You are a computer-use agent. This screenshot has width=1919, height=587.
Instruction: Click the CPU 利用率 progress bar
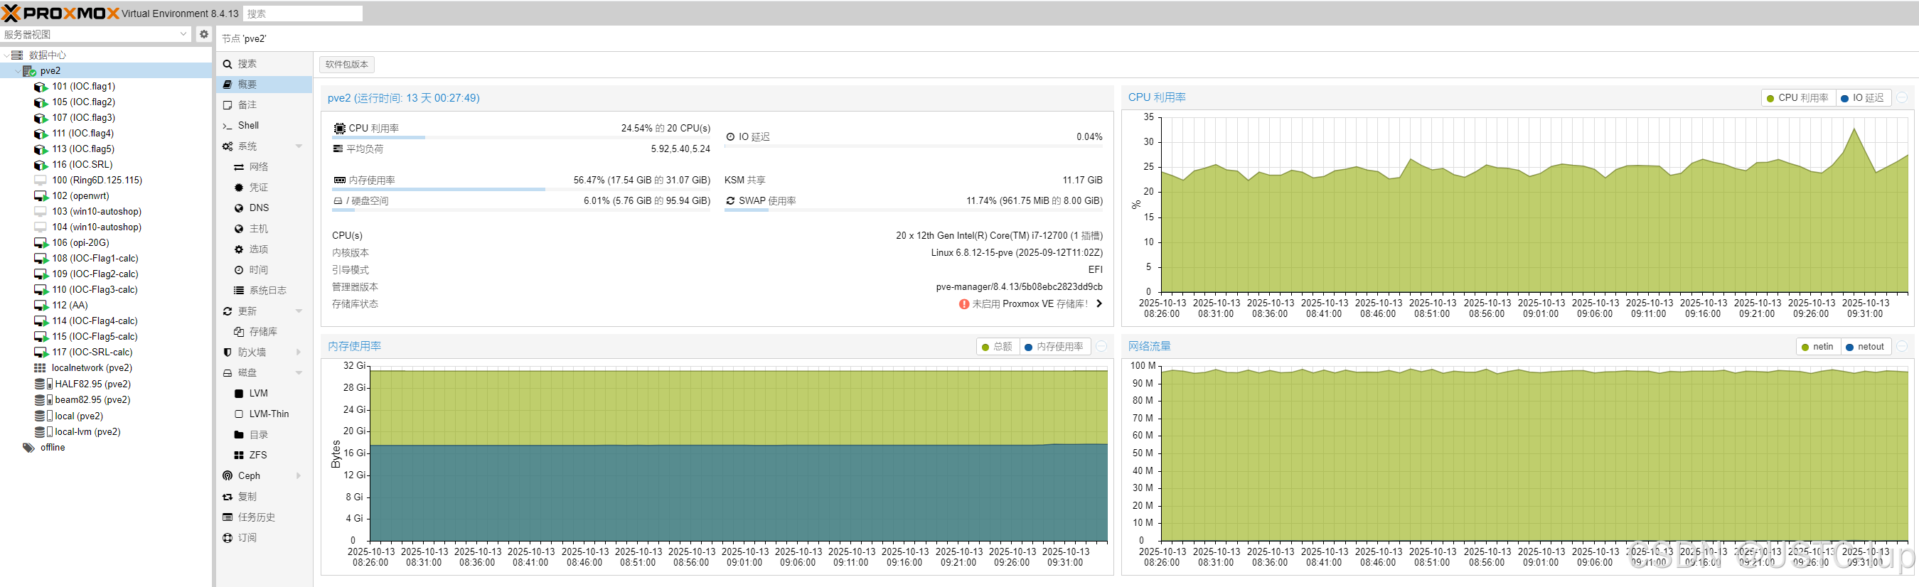(x=521, y=138)
